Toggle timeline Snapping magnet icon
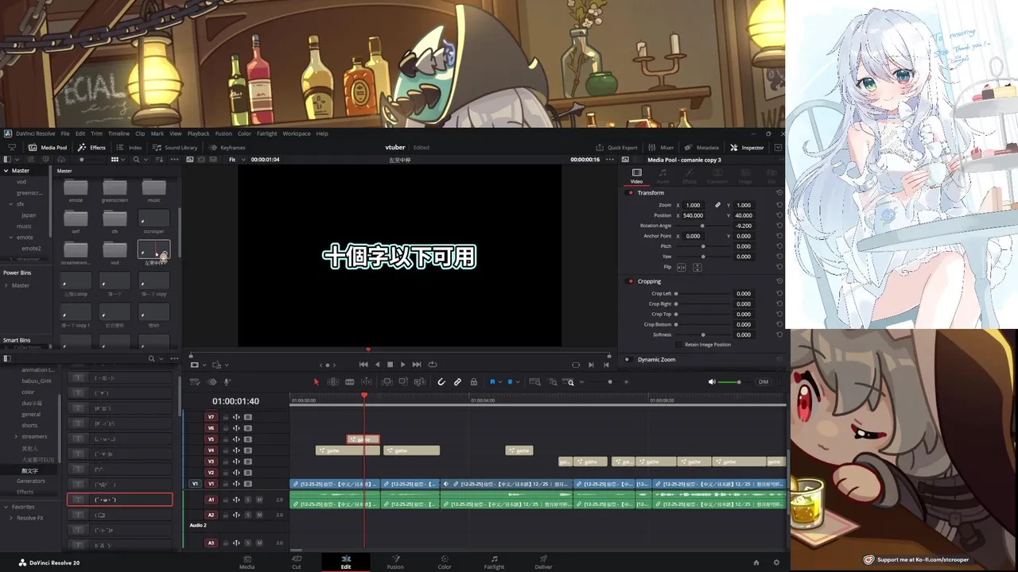Viewport: 1018px width, 572px height. (x=441, y=382)
